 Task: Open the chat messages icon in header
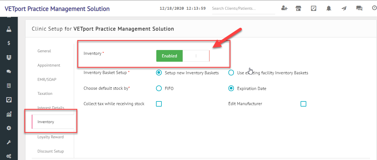click(359, 8)
